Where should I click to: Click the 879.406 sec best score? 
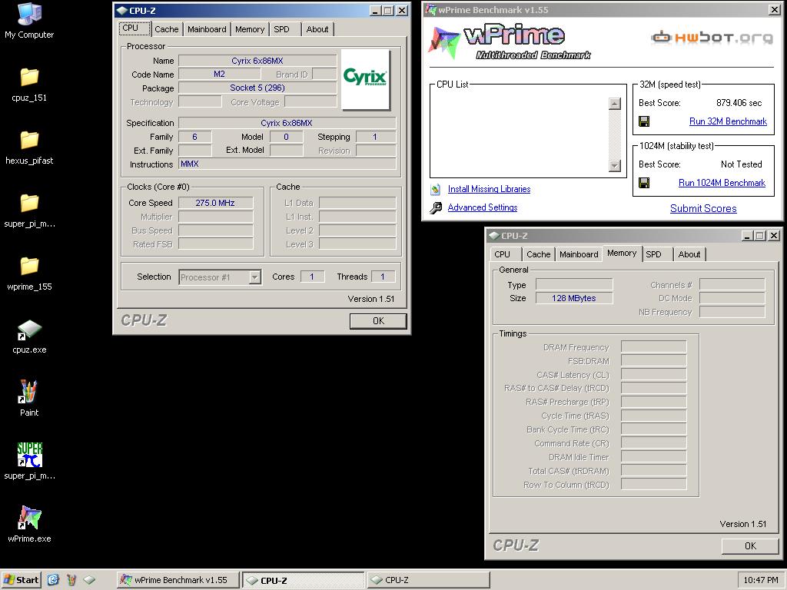[739, 103]
